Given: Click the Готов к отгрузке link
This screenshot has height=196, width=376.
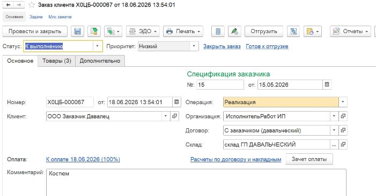Looking at the screenshot, I should click(267, 46).
